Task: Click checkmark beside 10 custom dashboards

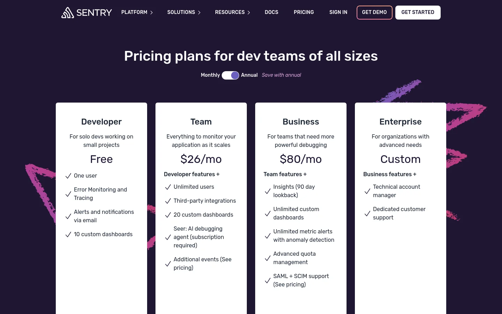Action: (68, 234)
